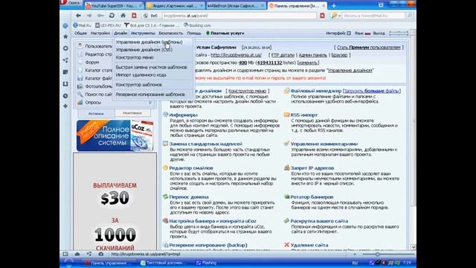The height and width of the screenshot is (268, 476).
Task: Open the Booking.com bookmark
Action: 197,25
